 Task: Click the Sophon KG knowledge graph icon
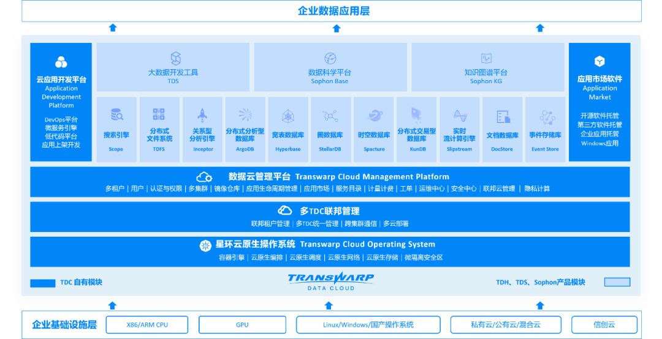click(486, 58)
